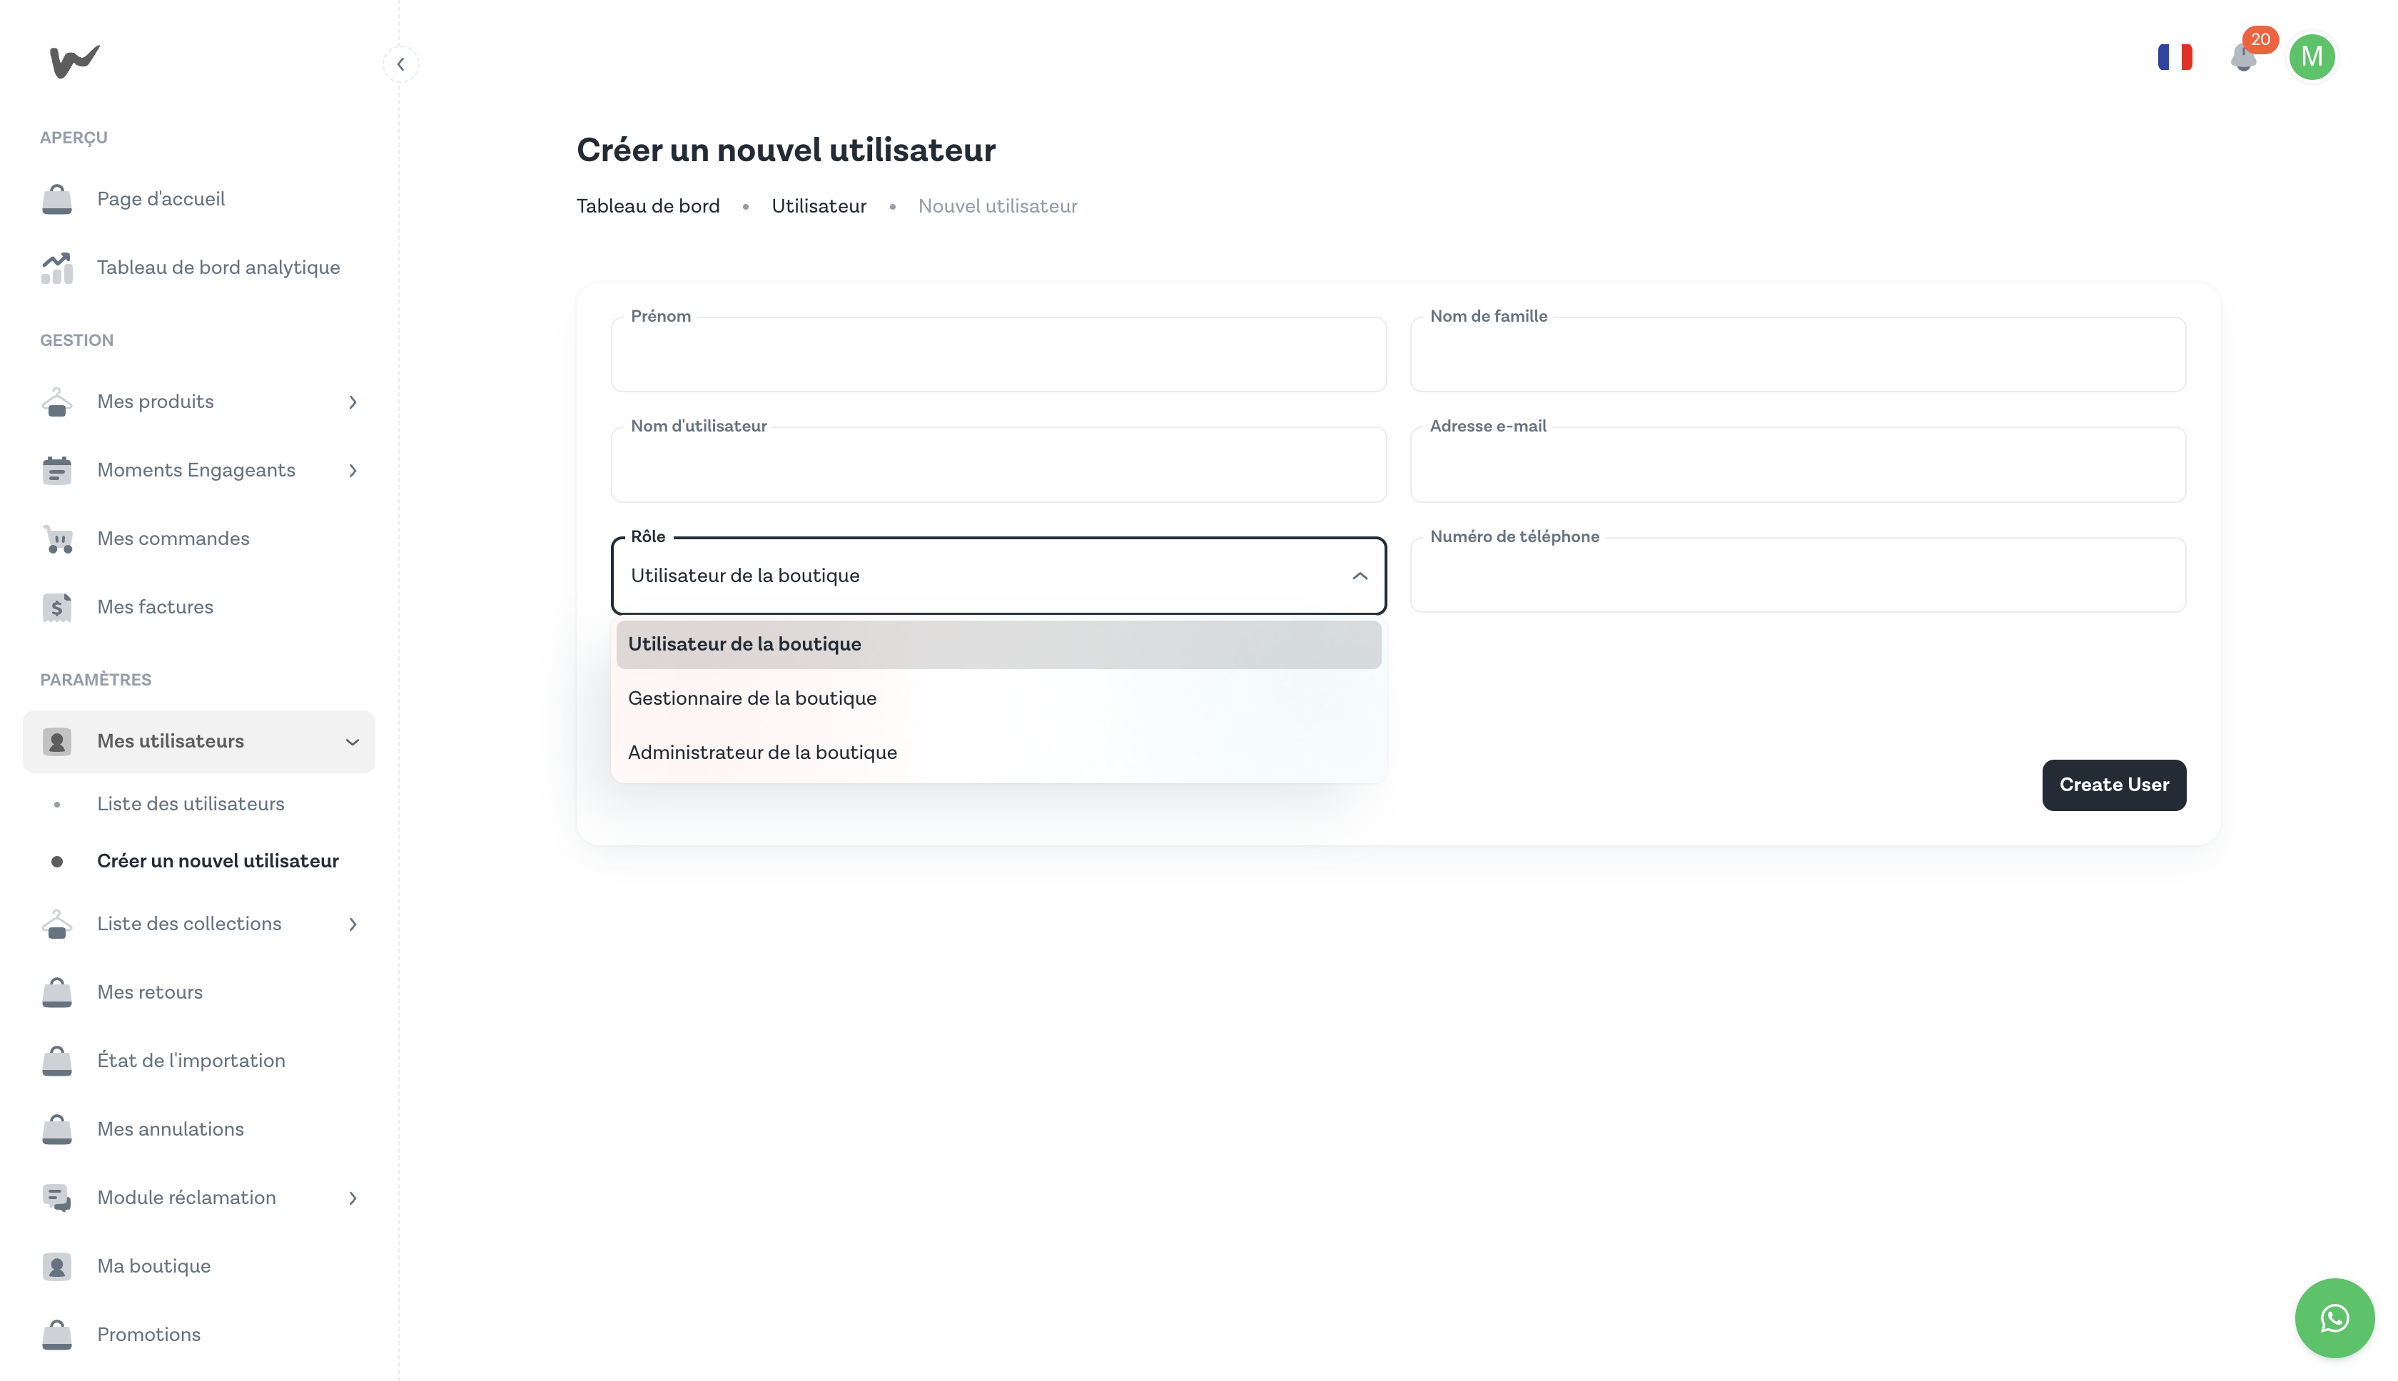The height and width of the screenshot is (1381, 2398).
Task: Click the Mes factures invoice icon
Action: click(57, 607)
